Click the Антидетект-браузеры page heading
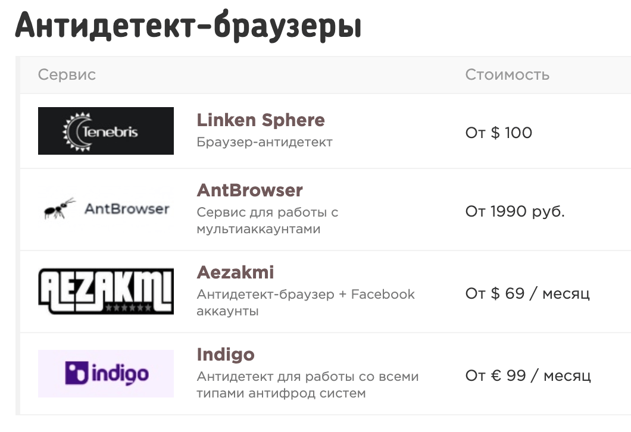Screen dimensions: 631x432 [188, 26]
